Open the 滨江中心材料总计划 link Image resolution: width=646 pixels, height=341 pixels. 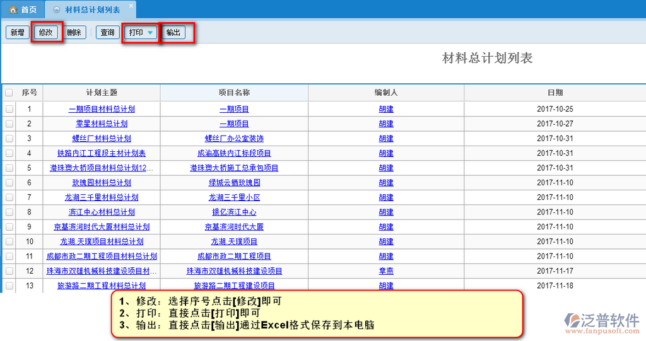[102, 212]
